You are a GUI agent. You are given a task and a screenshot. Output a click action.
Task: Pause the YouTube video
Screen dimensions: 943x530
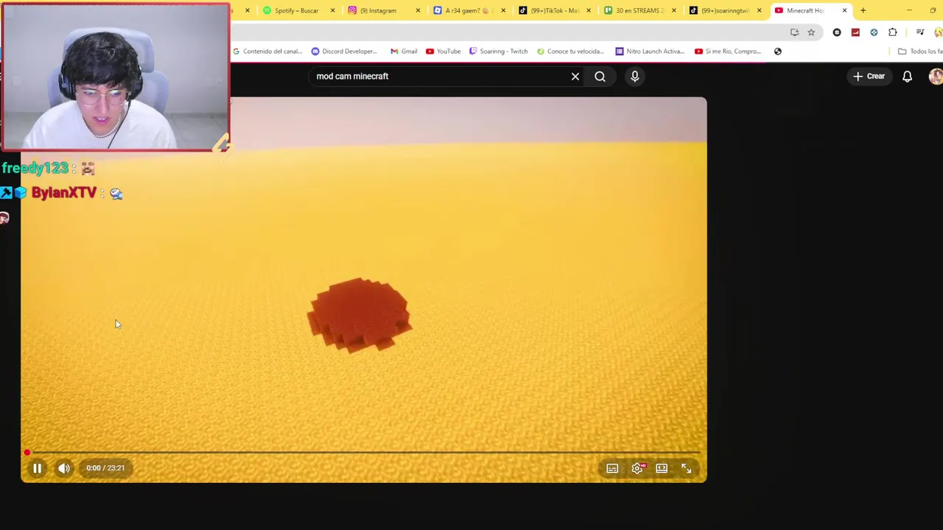tap(37, 468)
